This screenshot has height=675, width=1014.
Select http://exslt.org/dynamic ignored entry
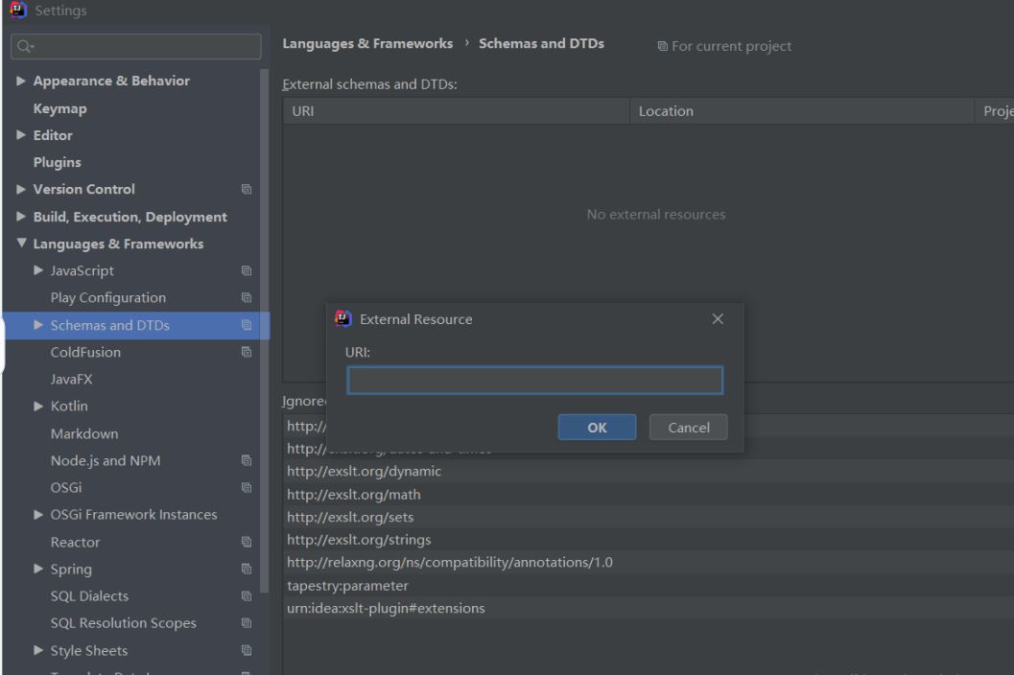pyautogui.click(x=648, y=472)
